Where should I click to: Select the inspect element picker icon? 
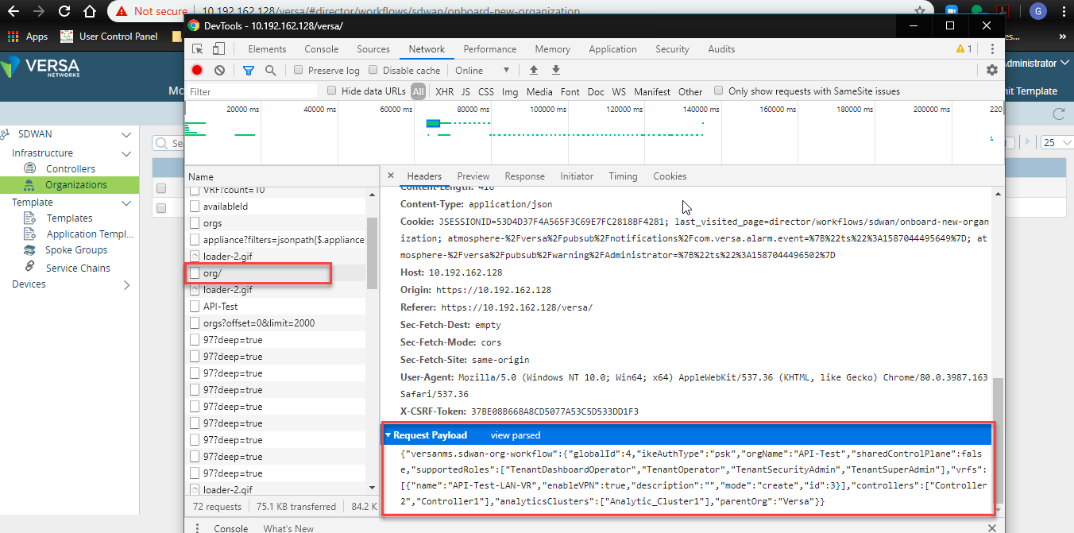tap(197, 49)
